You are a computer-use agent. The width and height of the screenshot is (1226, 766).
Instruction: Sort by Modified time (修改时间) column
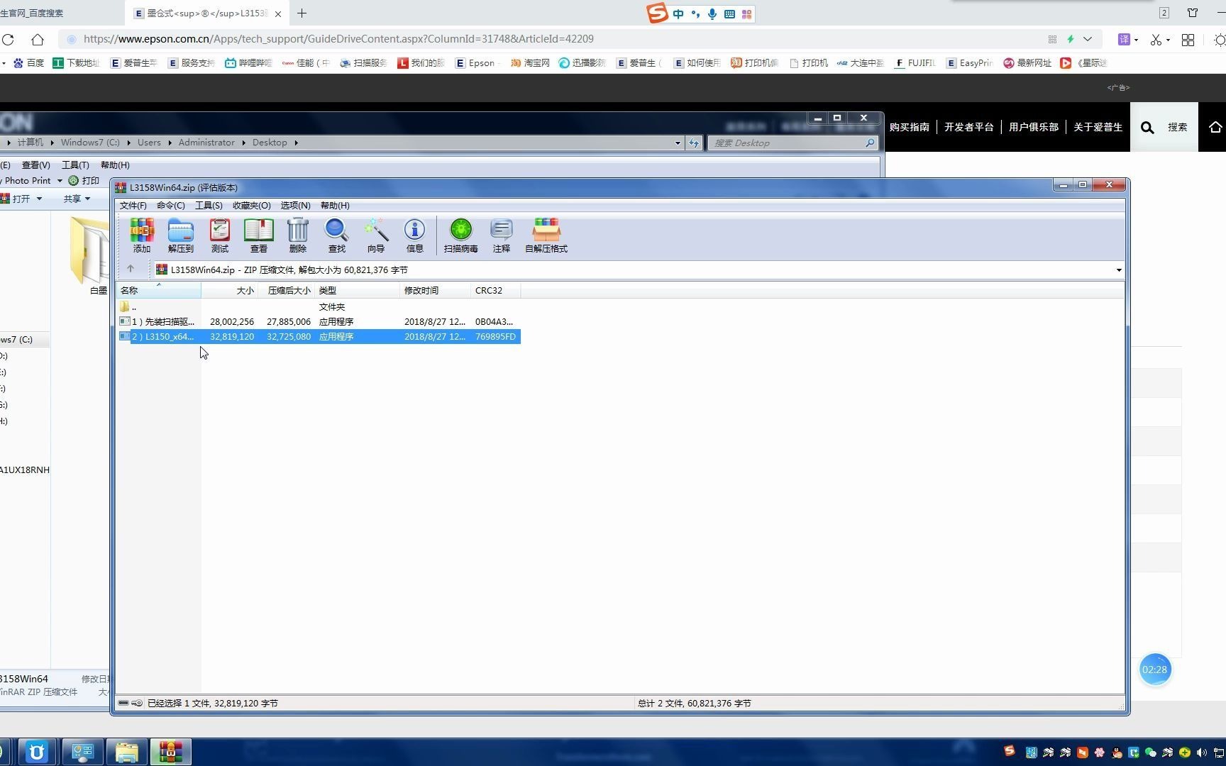(x=435, y=290)
